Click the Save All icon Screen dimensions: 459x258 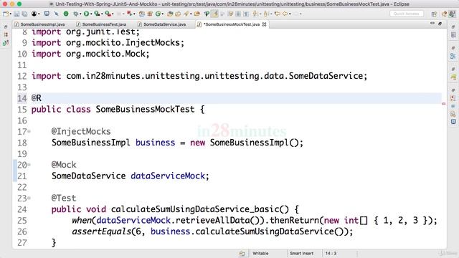tap(24, 14)
